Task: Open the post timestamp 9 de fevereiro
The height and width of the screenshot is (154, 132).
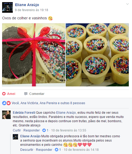Action: pyautogui.click(x=31, y=10)
